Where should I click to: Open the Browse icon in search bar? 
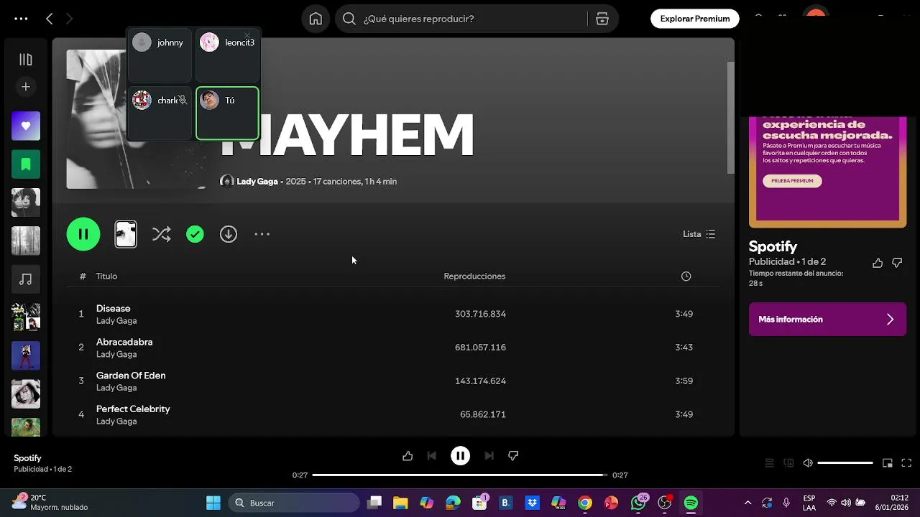[x=602, y=19]
